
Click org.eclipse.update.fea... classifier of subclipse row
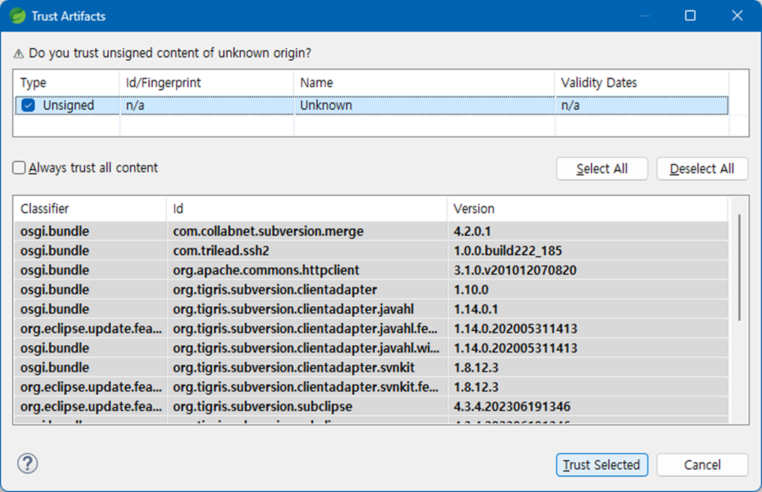pyautogui.click(x=91, y=406)
